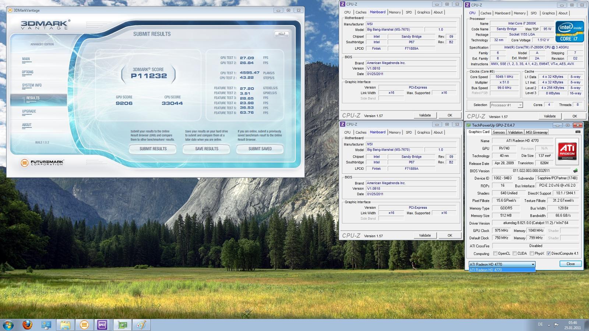Enable the PhysX checkbox in GPU-Z
This screenshot has width=589, height=331.
[x=532, y=253]
